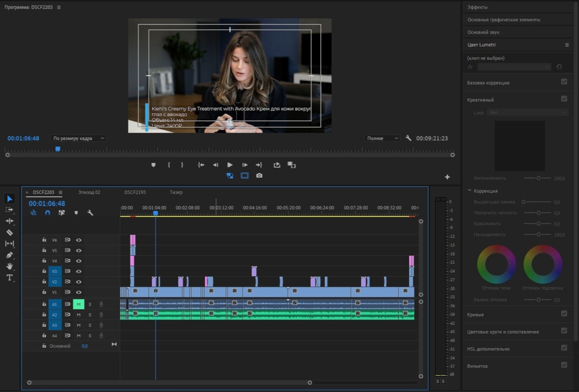Open Program monitor settings wrench
579x392 pixels.
[x=409, y=138]
